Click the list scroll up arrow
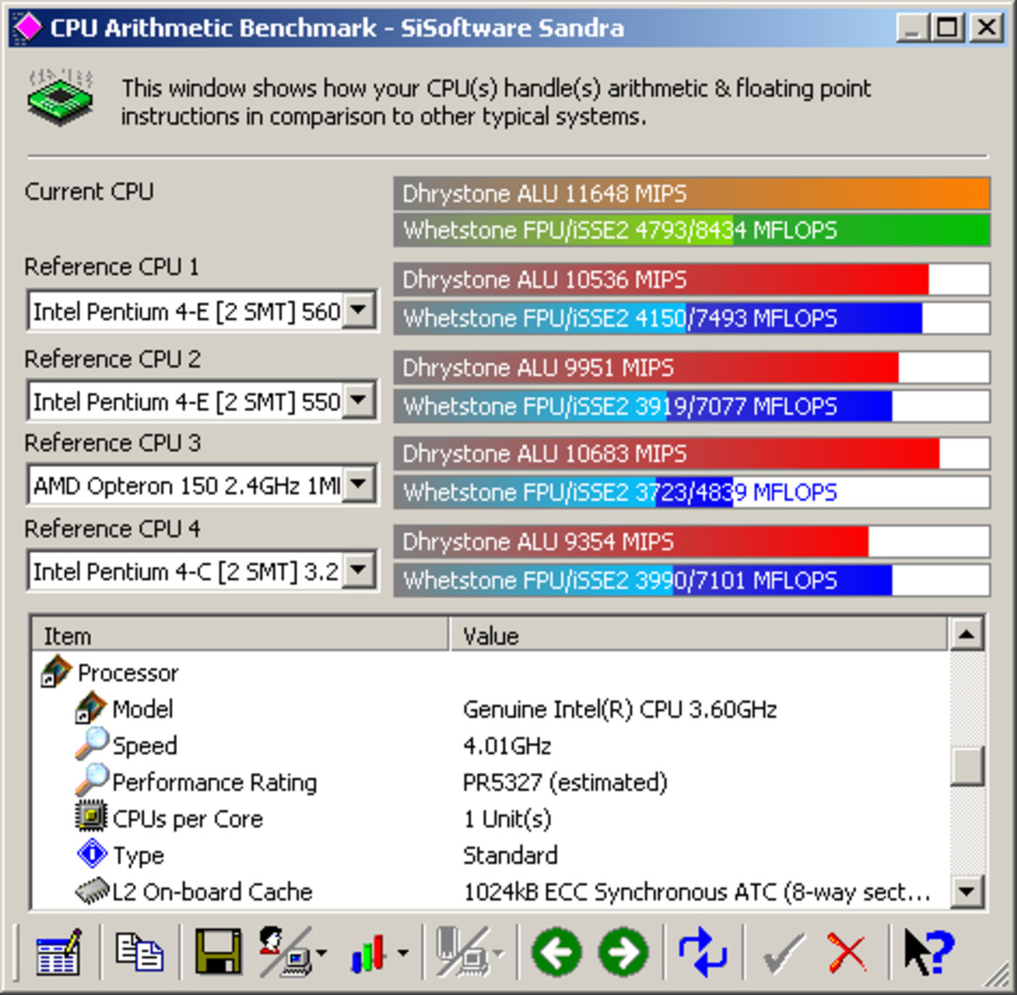Screen dimensions: 1017x995 pyautogui.click(x=967, y=633)
